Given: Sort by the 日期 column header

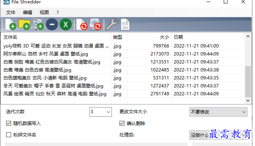Looking at the screenshot, I should pos(207,37).
